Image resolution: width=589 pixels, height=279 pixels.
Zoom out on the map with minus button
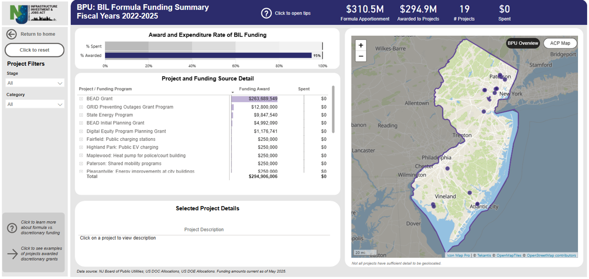coord(361,56)
